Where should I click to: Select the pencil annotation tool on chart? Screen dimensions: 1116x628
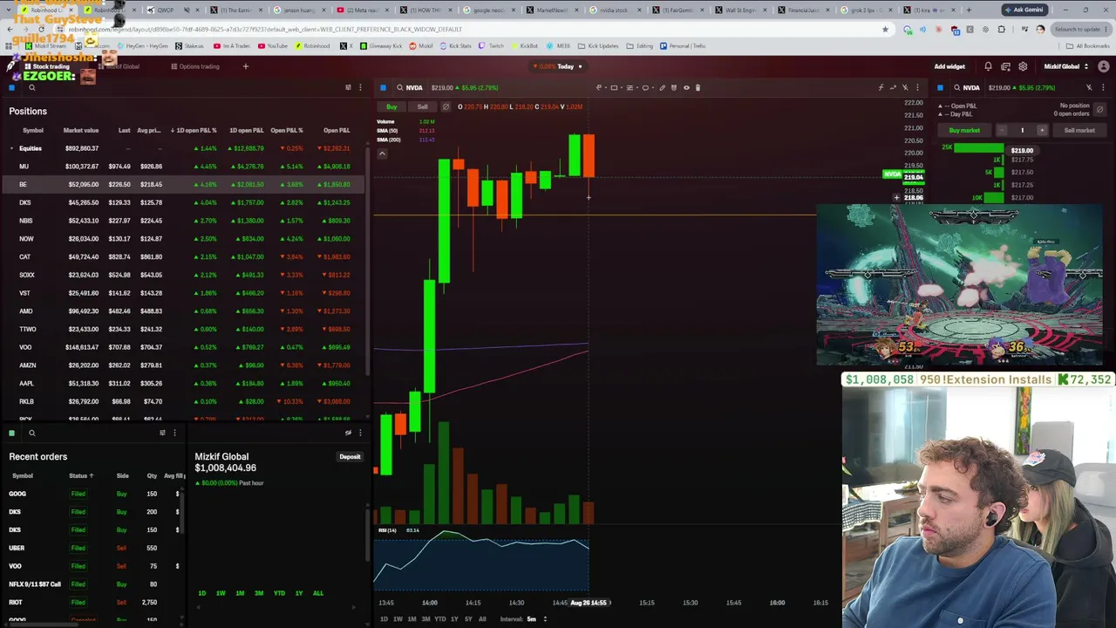click(663, 87)
